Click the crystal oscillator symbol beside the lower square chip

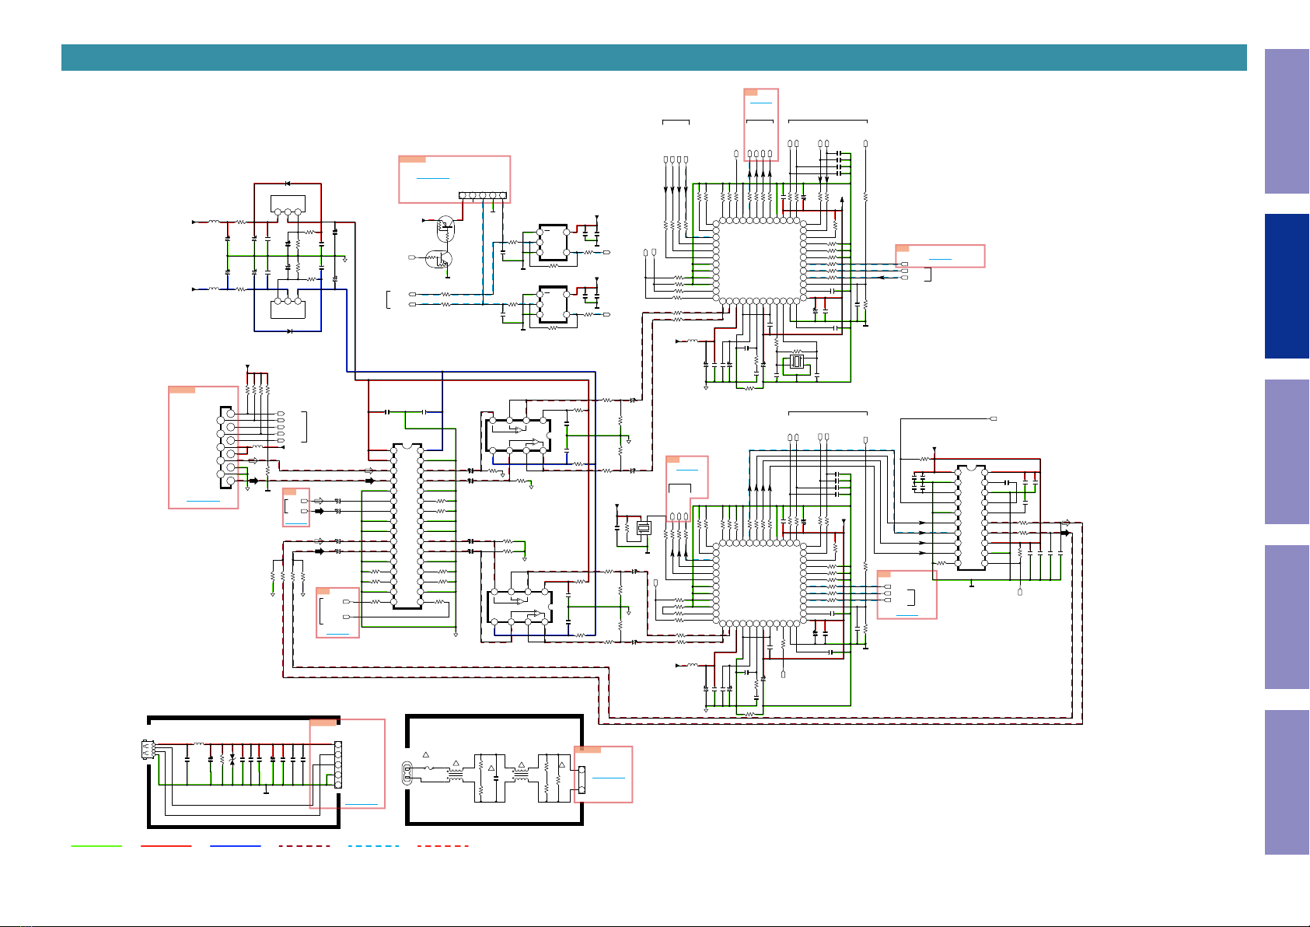644,529
